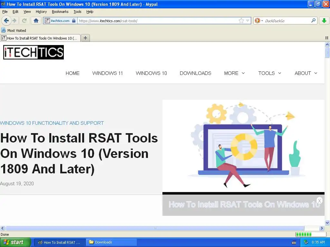
Task: Click the Most Visited bookmarks icon
Action: (x=3, y=31)
